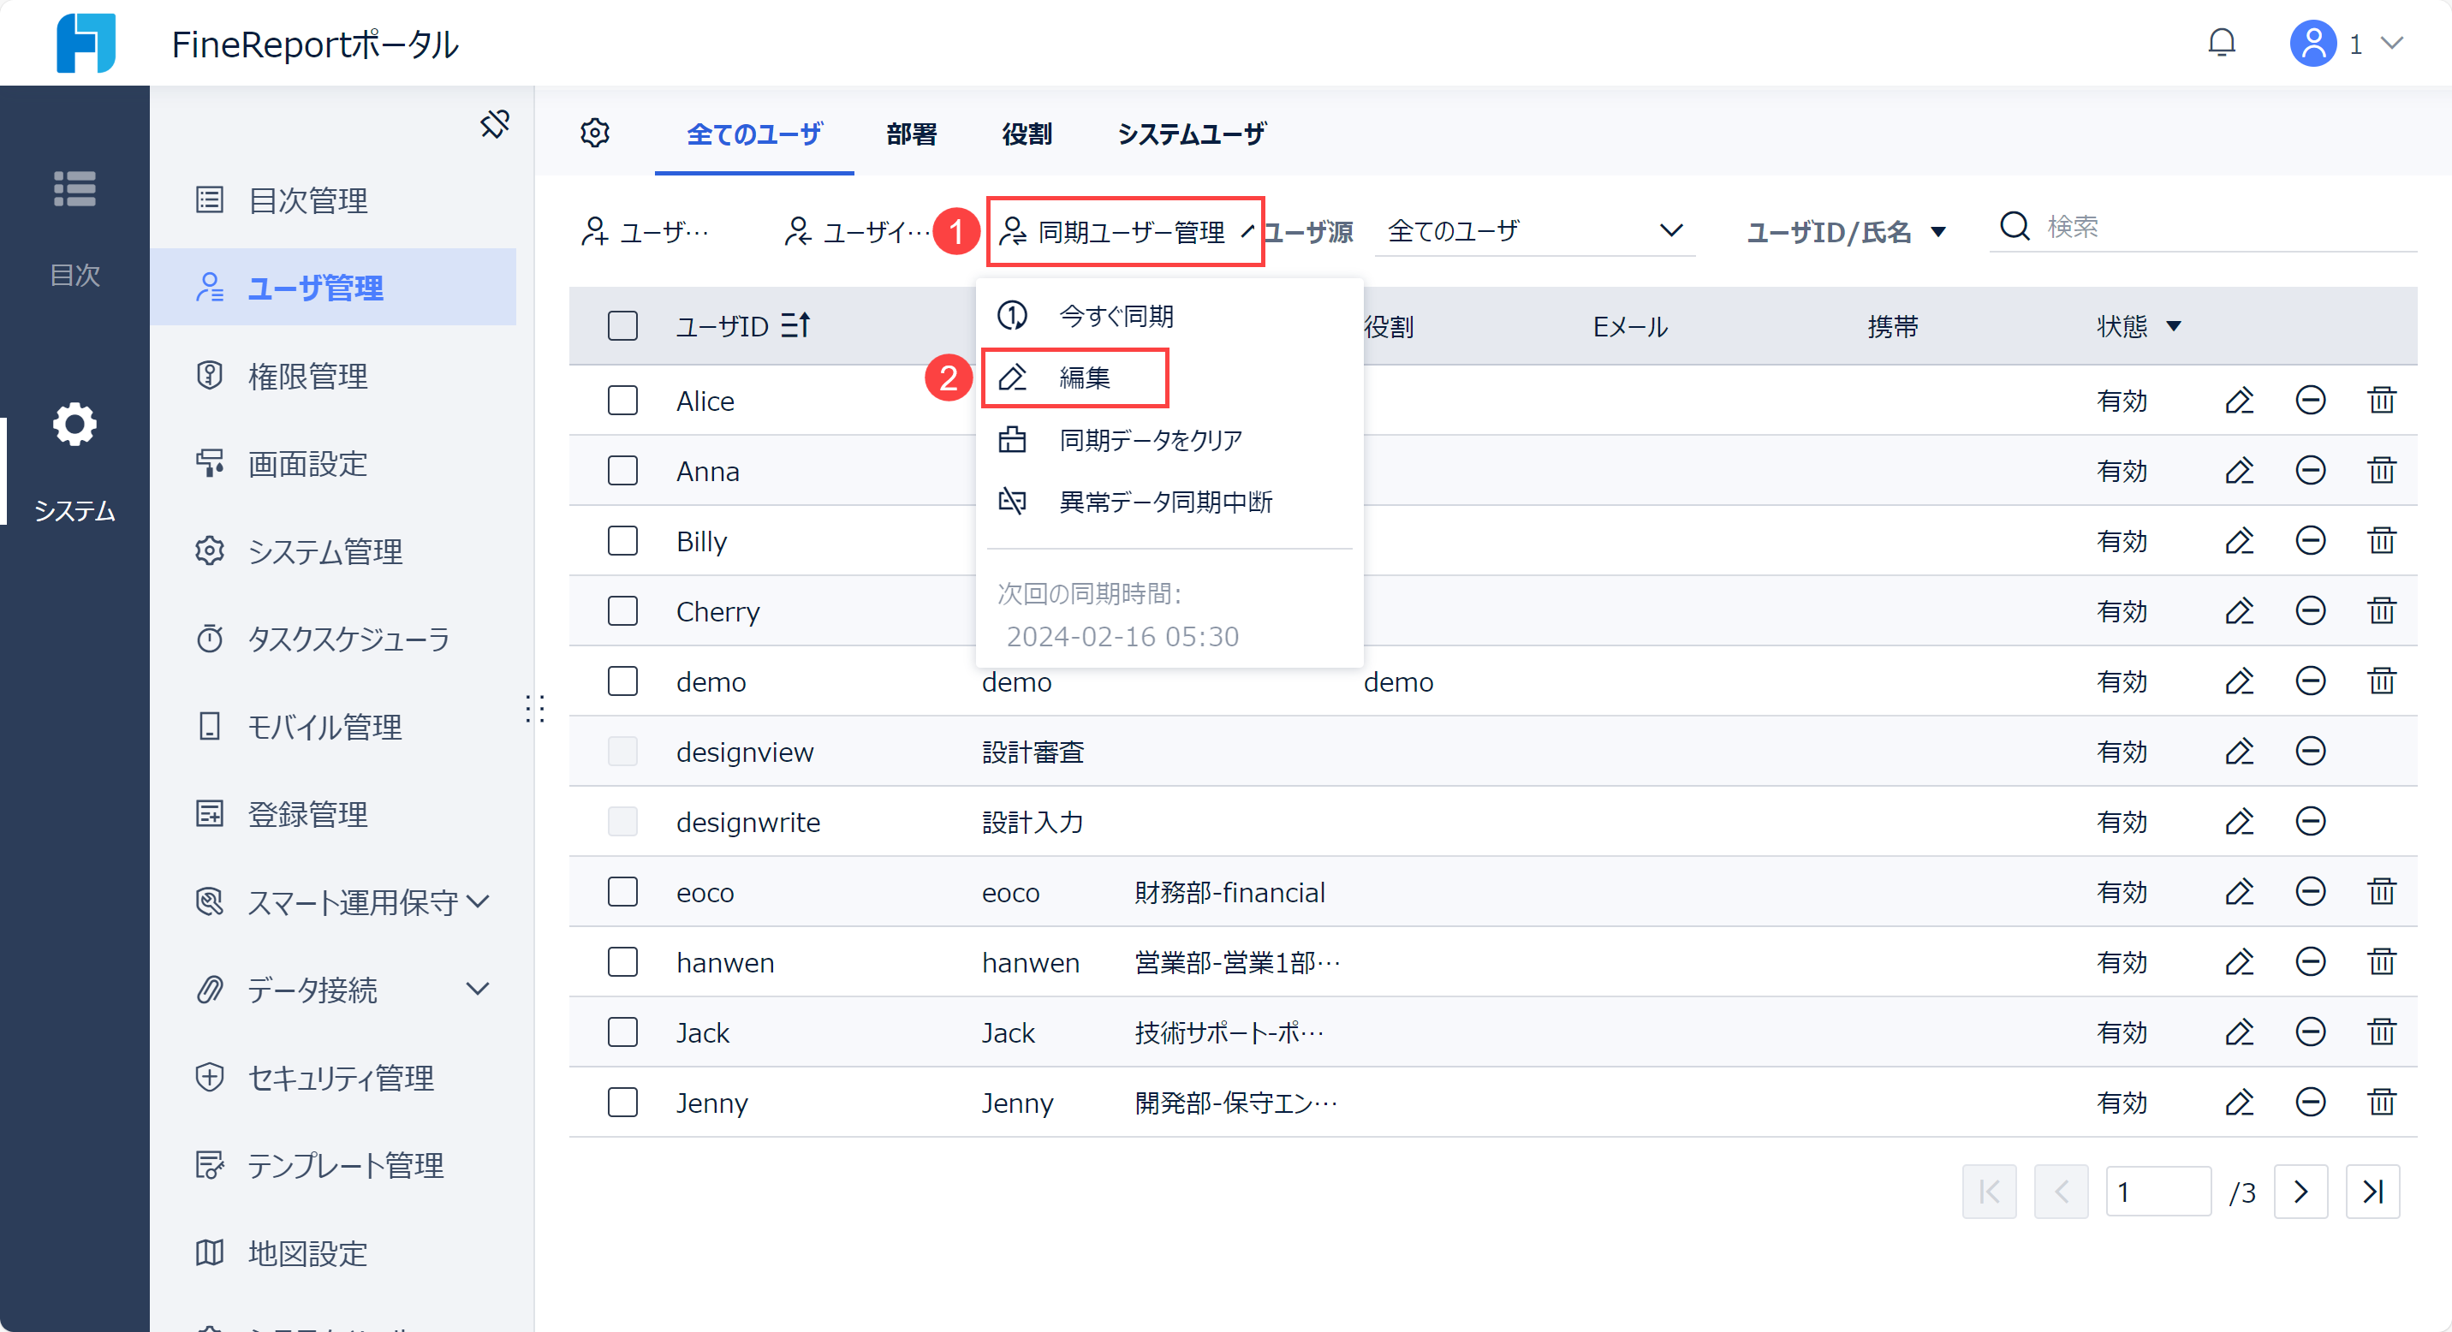
Task: Tick the select-all checkbox in the header
Action: tap(622, 326)
